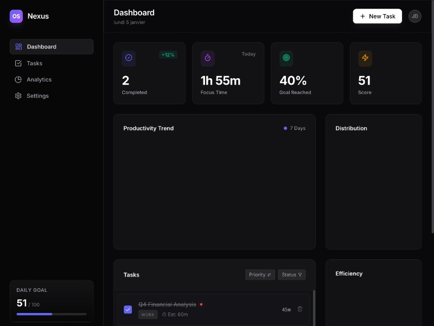Click the Score lightning bolt icon
Viewport: 434px width, 326px height.
coord(365,58)
